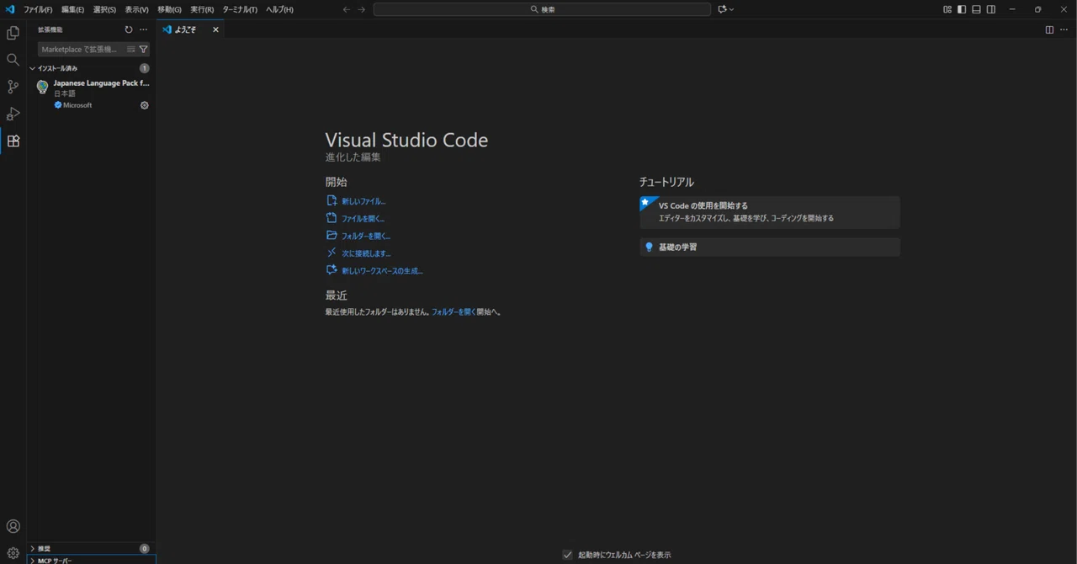Click the 日本語 extension description text
1077x564 pixels.
coord(65,93)
